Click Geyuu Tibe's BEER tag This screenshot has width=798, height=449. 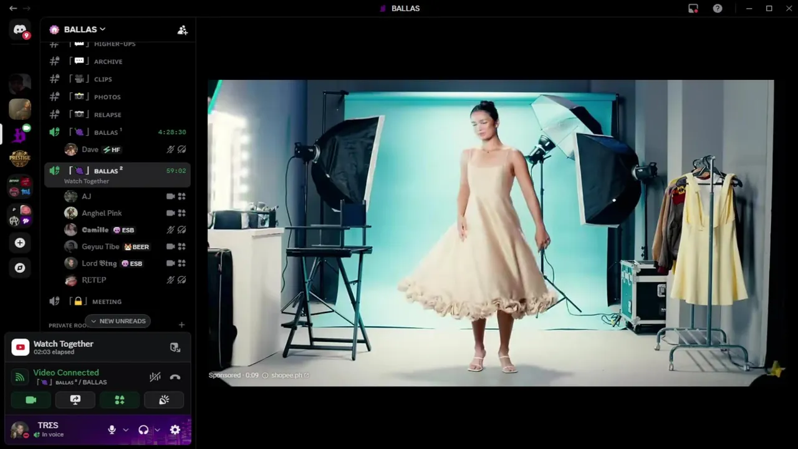(x=137, y=247)
